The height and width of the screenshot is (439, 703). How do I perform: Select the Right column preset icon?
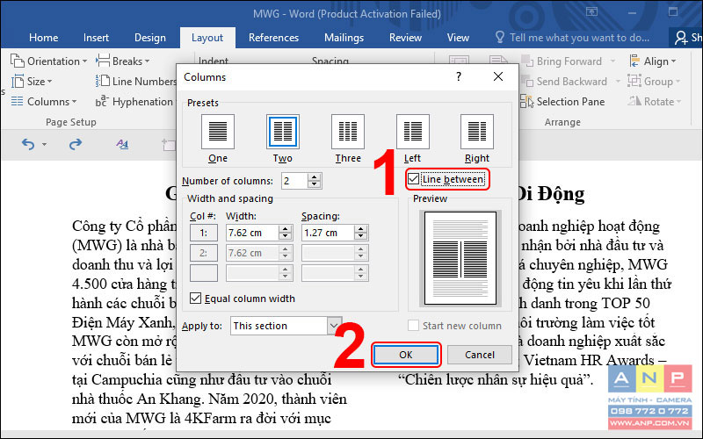tap(477, 131)
